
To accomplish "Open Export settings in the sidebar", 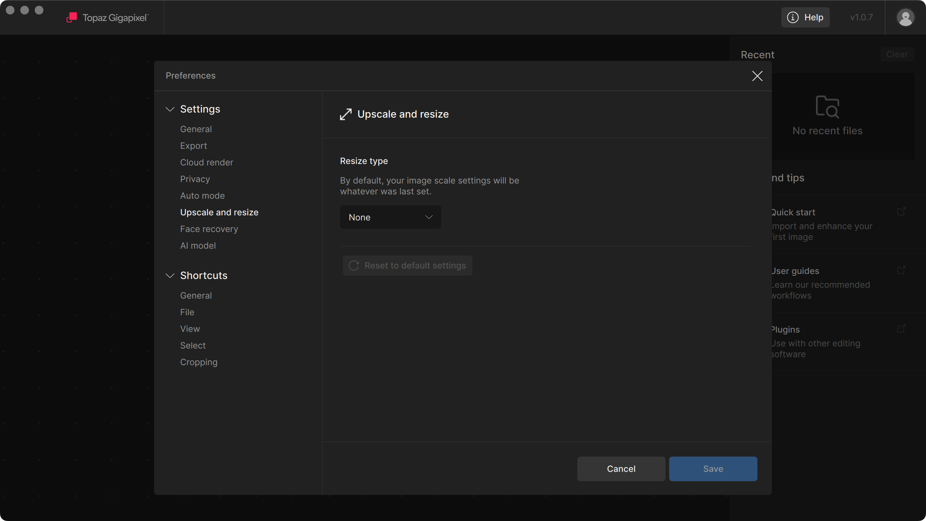I will [x=194, y=146].
